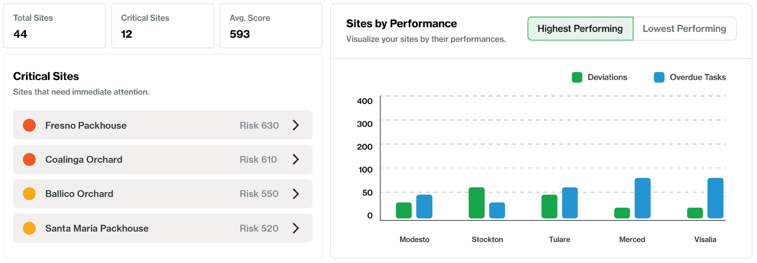Screen dimensions: 757x263
Task: Click Visalia blue Overdue Tasks bar
Action: 715,198
